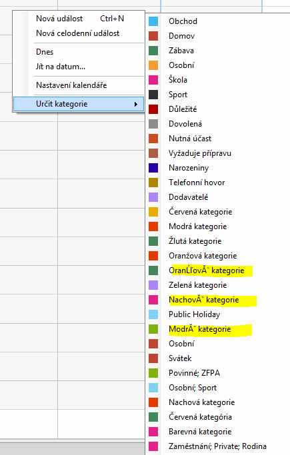Choose Nová celodenní událost
The width and height of the screenshot is (290, 455).
(x=79, y=33)
